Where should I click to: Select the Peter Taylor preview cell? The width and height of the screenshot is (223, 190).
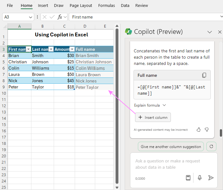click(94, 87)
